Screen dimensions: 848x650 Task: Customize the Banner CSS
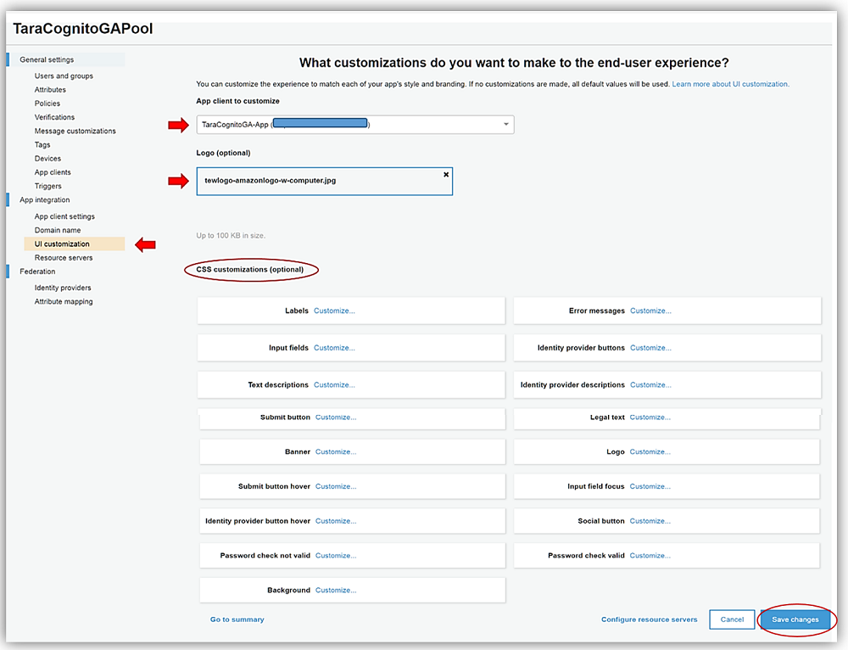335,452
